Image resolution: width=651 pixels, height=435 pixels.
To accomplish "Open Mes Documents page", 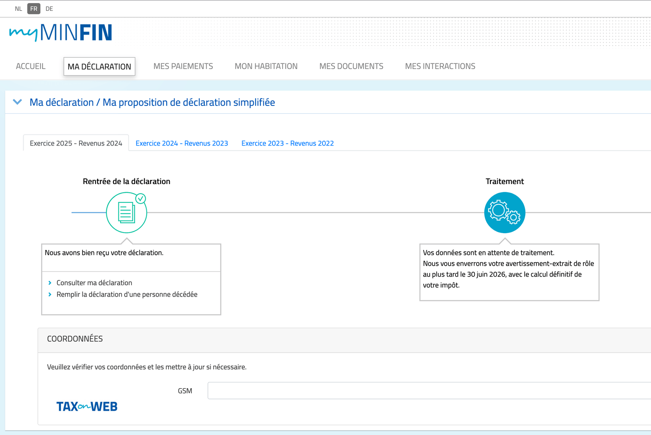I will [x=351, y=66].
